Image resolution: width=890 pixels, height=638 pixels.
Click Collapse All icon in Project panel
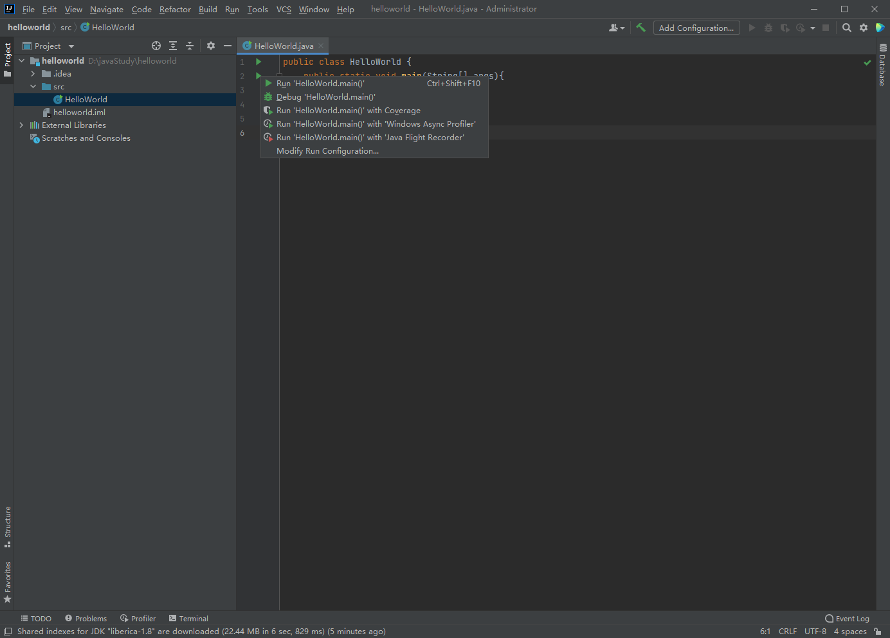(x=190, y=46)
